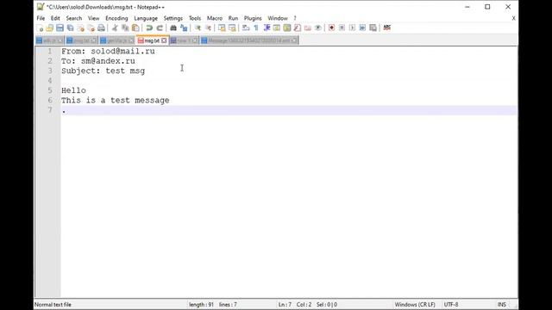Screen dimensions: 552x310
Task: Open the File menu
Action: (x=41, y=18)
